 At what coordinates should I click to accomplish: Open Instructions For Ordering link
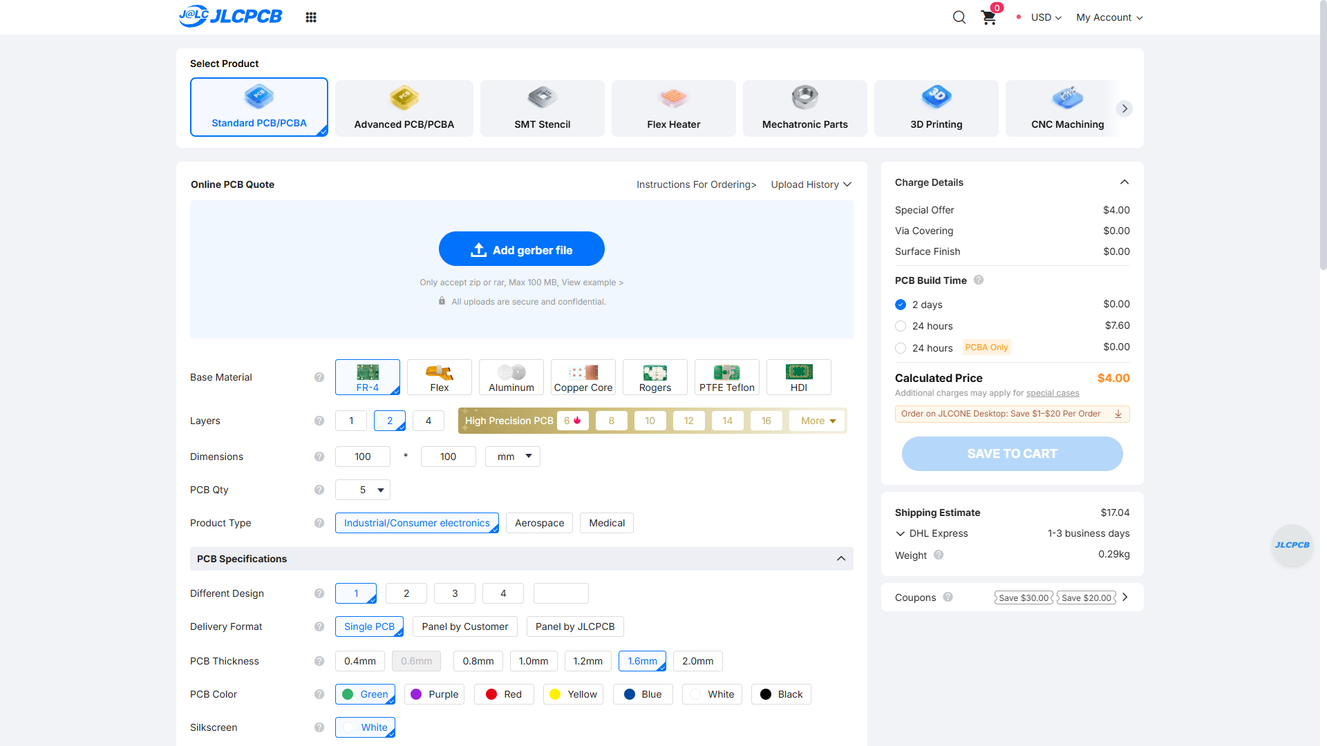point(697,184)
